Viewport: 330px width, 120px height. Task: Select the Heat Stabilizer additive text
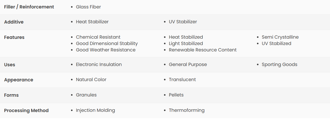click(92, 22)
